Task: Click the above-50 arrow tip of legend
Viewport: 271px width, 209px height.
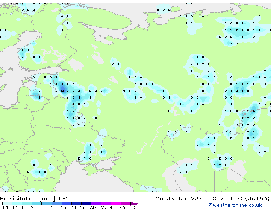Action: 135,203
